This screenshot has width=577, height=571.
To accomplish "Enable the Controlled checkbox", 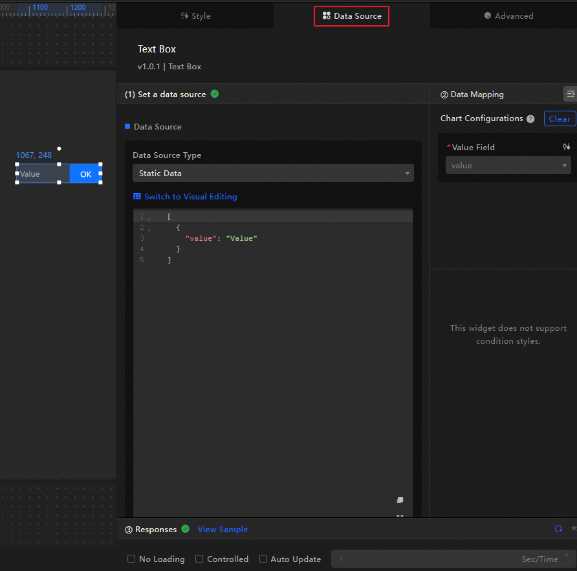I will (x=199, y=559).
